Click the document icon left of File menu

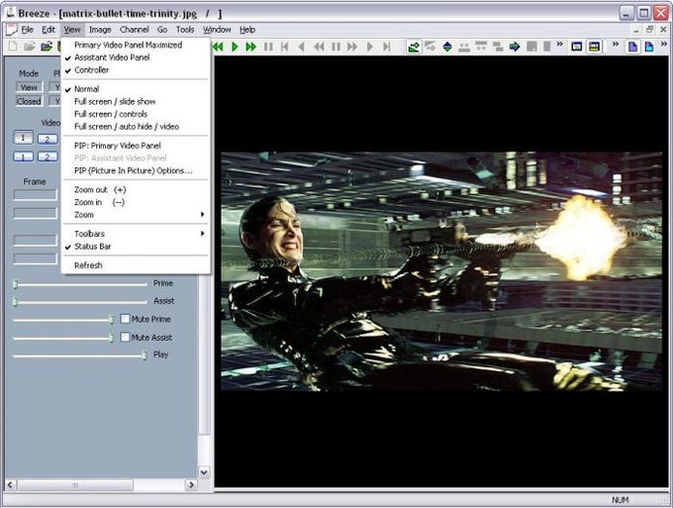click(11, 30)
